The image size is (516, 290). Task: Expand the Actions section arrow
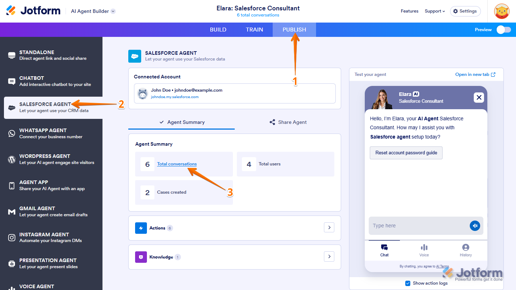tap(329, 228)
